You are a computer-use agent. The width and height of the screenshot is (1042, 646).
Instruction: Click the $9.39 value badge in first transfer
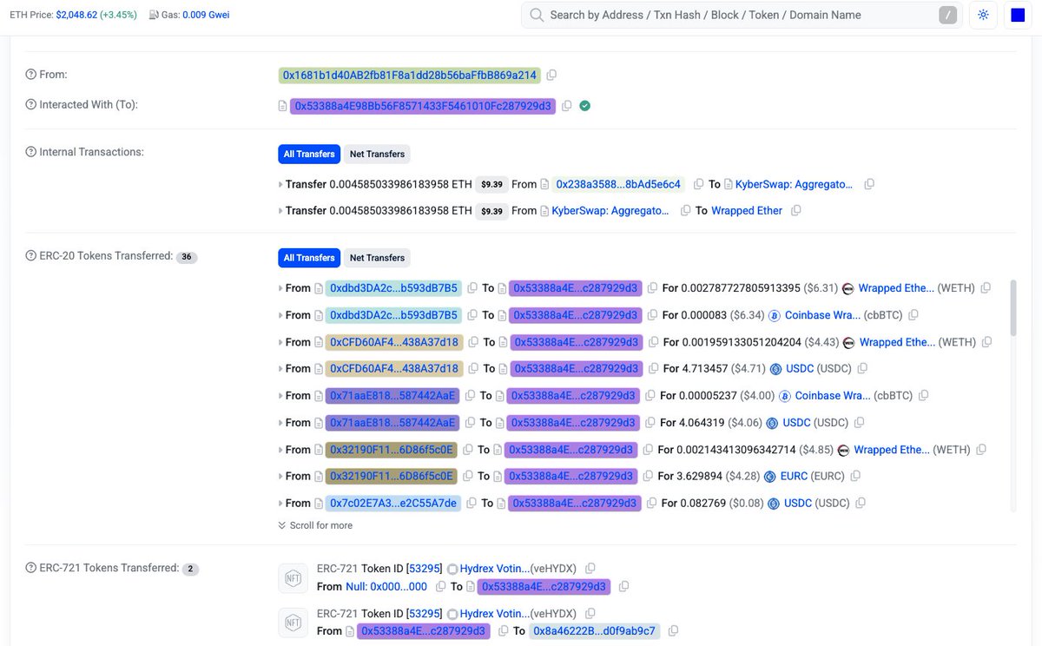point(492,185)
